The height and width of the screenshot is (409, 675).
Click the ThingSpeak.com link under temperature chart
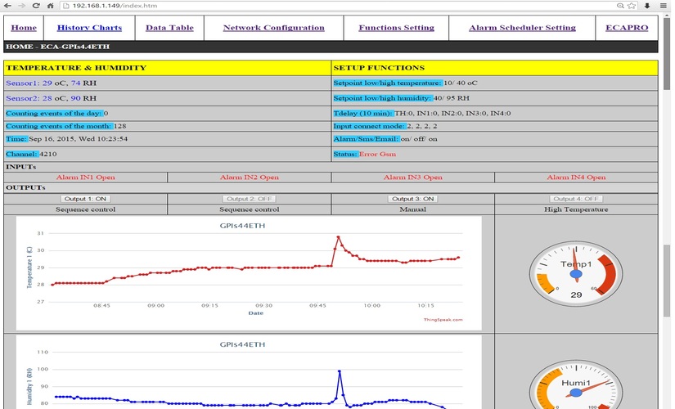443,320
